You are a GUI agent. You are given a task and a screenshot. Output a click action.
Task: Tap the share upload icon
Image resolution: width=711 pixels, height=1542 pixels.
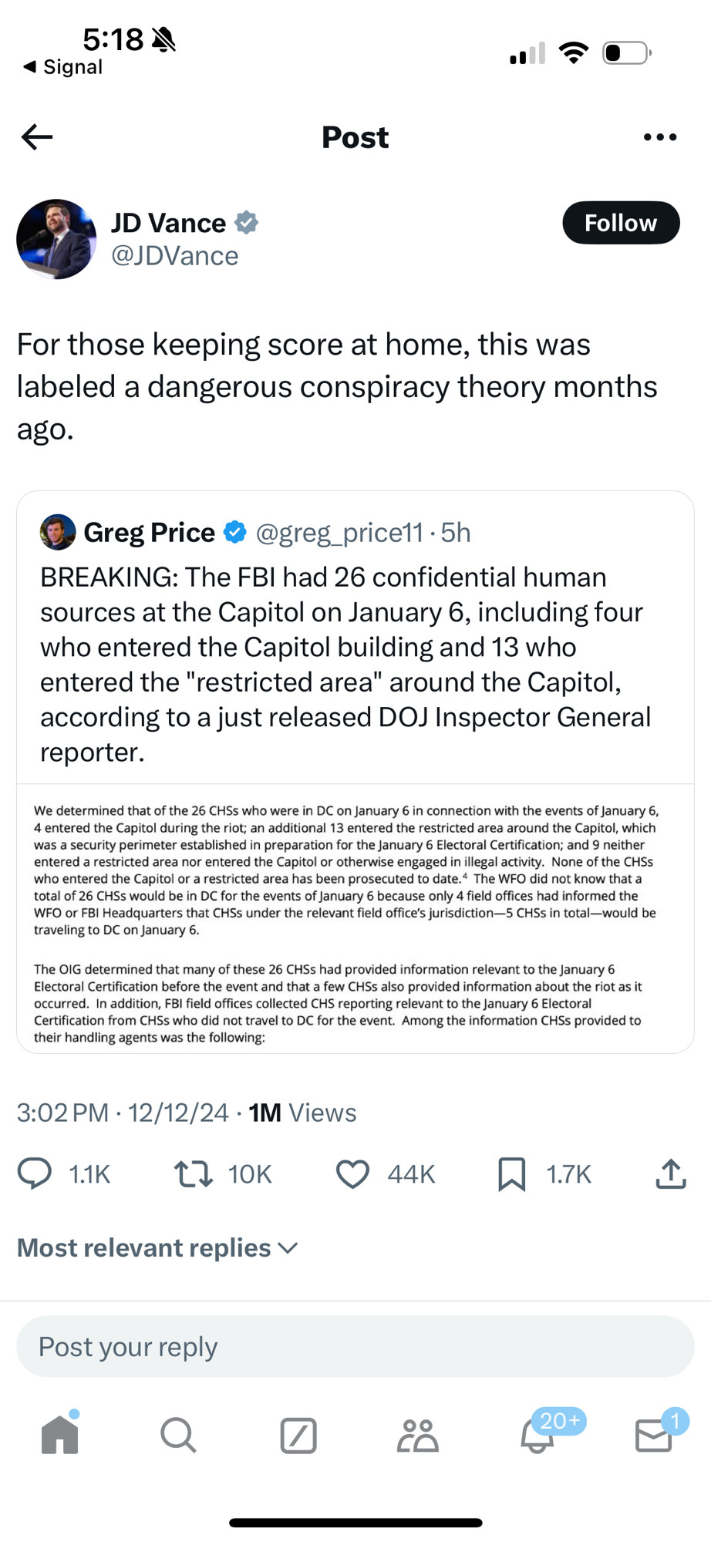pos(671,1173)
